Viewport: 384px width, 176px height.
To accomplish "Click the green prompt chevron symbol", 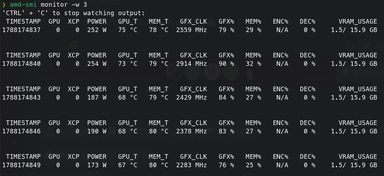I will point(4,5).
